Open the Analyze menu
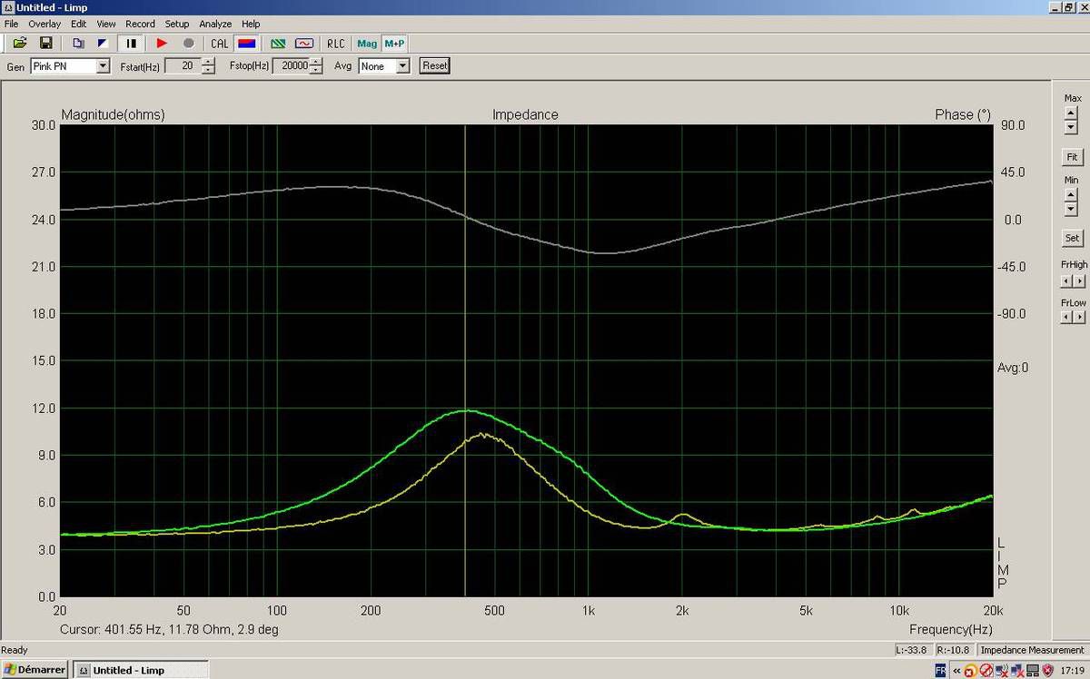Viewport: 1090px width, 679px height. [215, 24]
